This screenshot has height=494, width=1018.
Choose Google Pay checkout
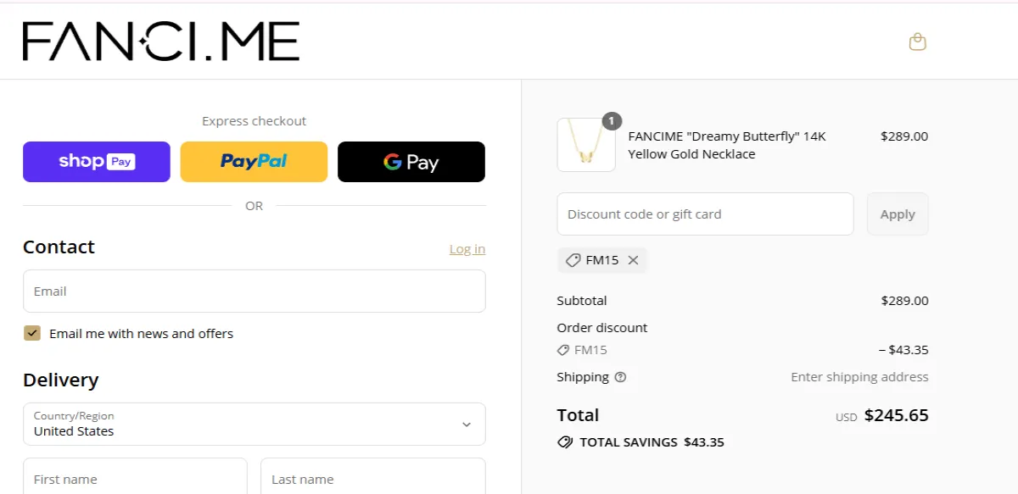coord(411,161)
